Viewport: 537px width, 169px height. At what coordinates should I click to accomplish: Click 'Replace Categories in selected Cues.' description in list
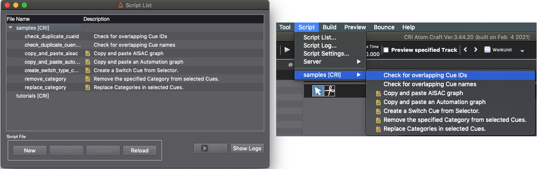tap(139, 87)
